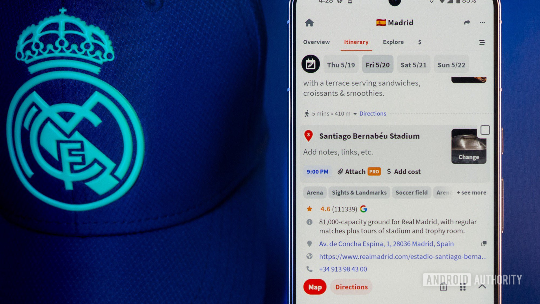
Task: Tap the overflow menu three-dot icon
Action: click(x=483, y=23)
